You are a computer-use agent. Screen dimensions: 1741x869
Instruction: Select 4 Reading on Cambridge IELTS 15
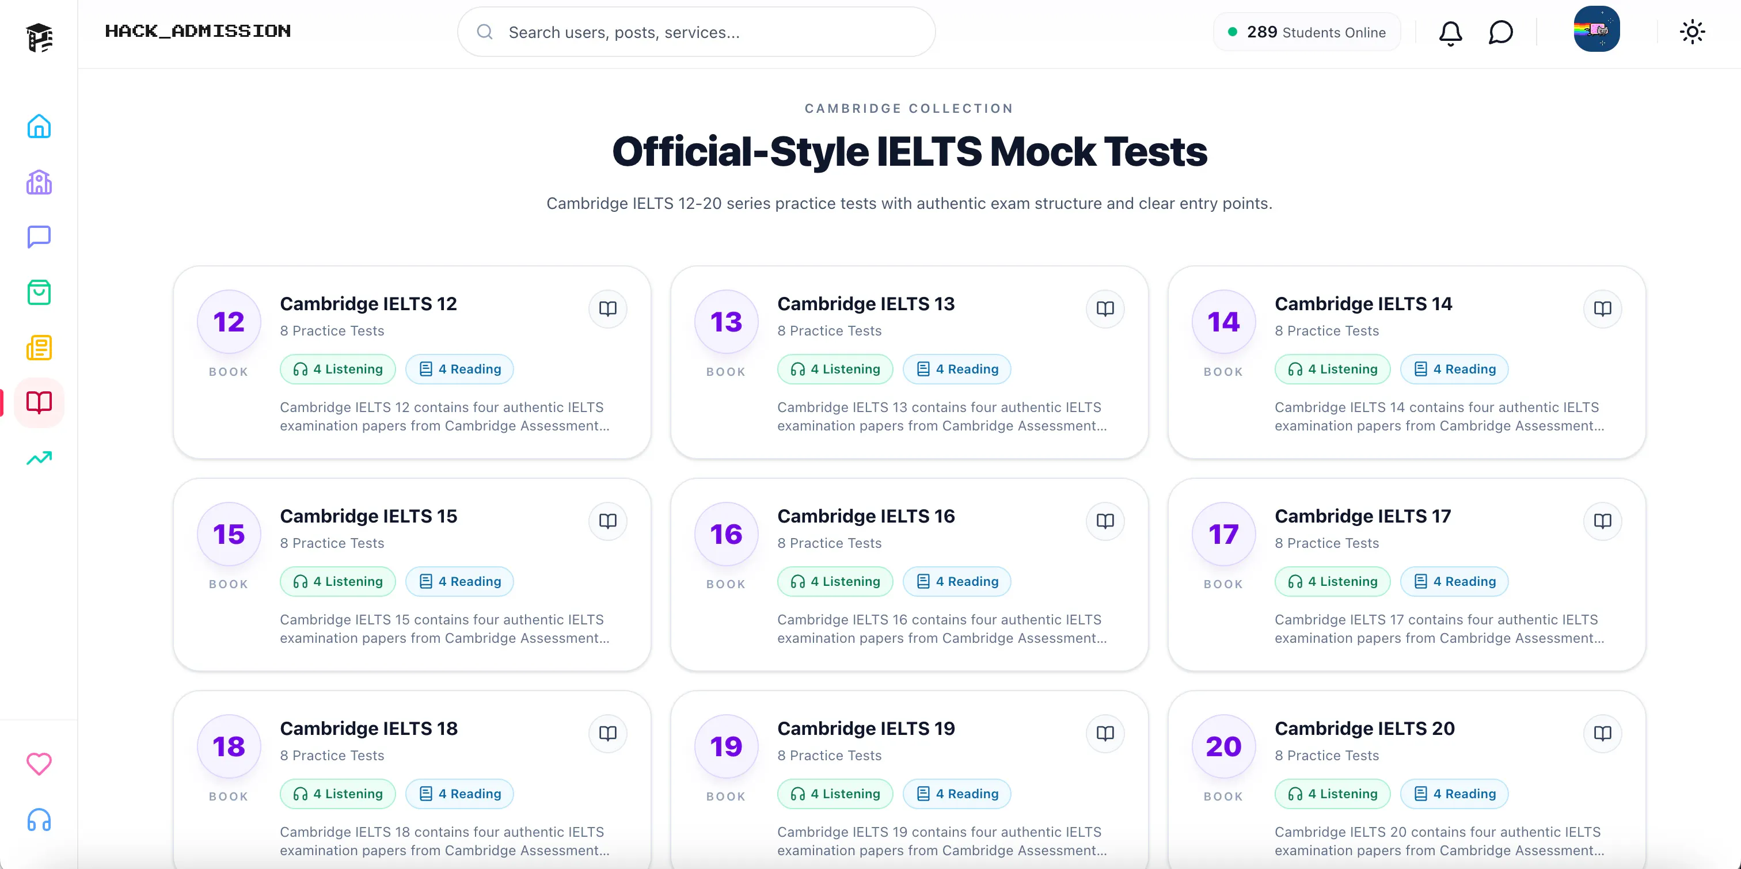coord(459,581)
